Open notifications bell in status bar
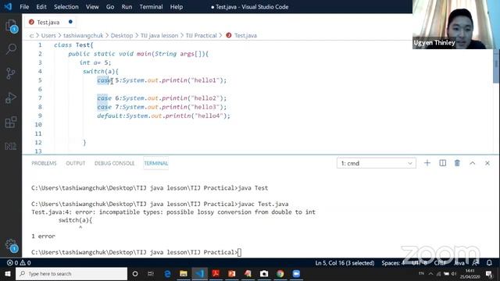This screenshot has height=281, width=500. (489, 263)
